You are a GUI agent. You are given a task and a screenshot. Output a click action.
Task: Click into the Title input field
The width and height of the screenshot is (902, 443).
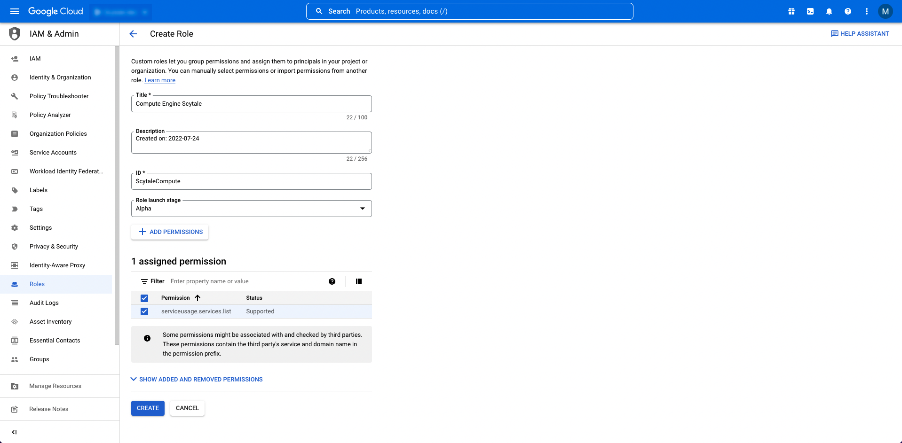[252, 104]
